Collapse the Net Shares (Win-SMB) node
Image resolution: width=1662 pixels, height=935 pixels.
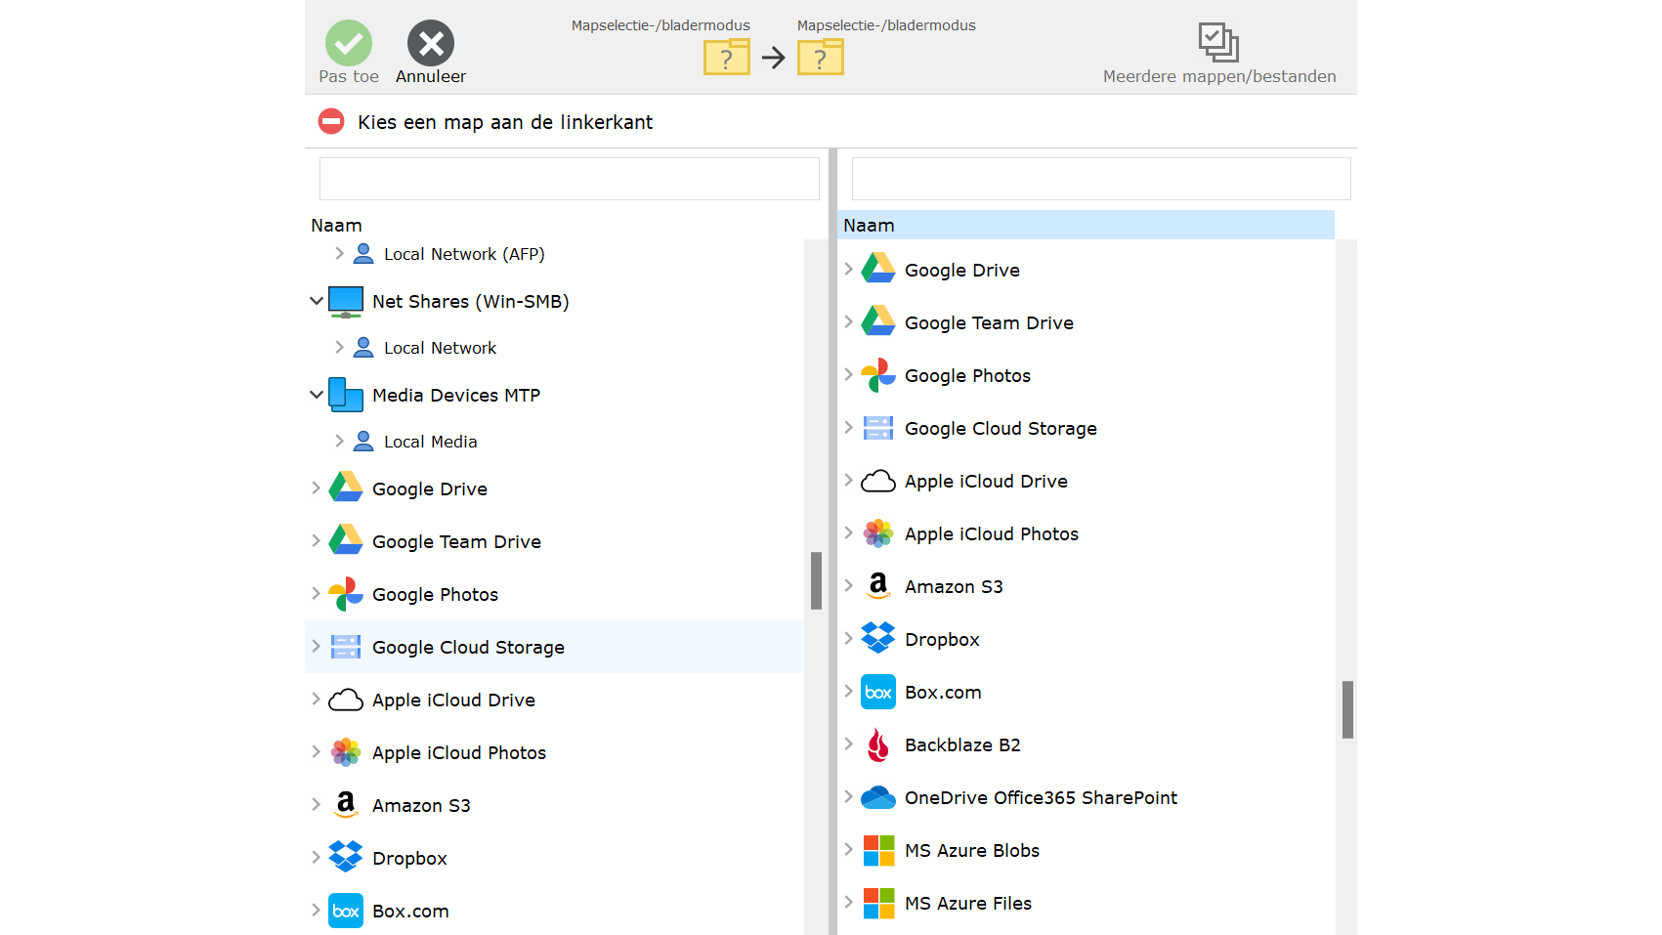pyautogui.click(x=317, y=301)
